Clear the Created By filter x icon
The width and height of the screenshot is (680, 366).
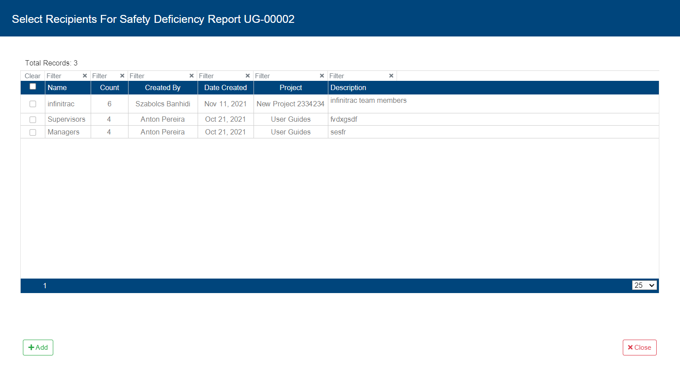point(191,76)
